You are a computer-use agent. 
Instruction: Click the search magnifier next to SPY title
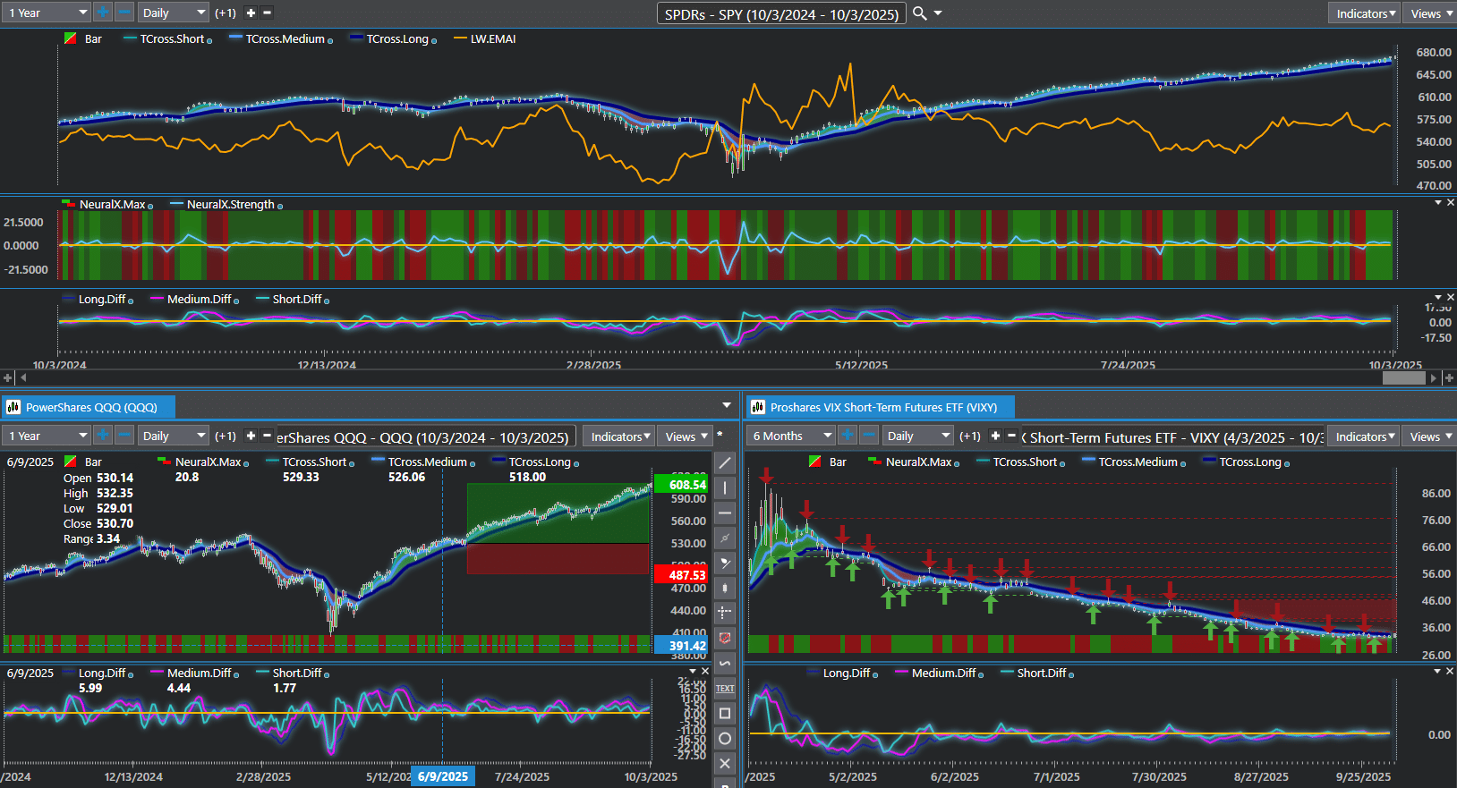click(x=919, y=13)
